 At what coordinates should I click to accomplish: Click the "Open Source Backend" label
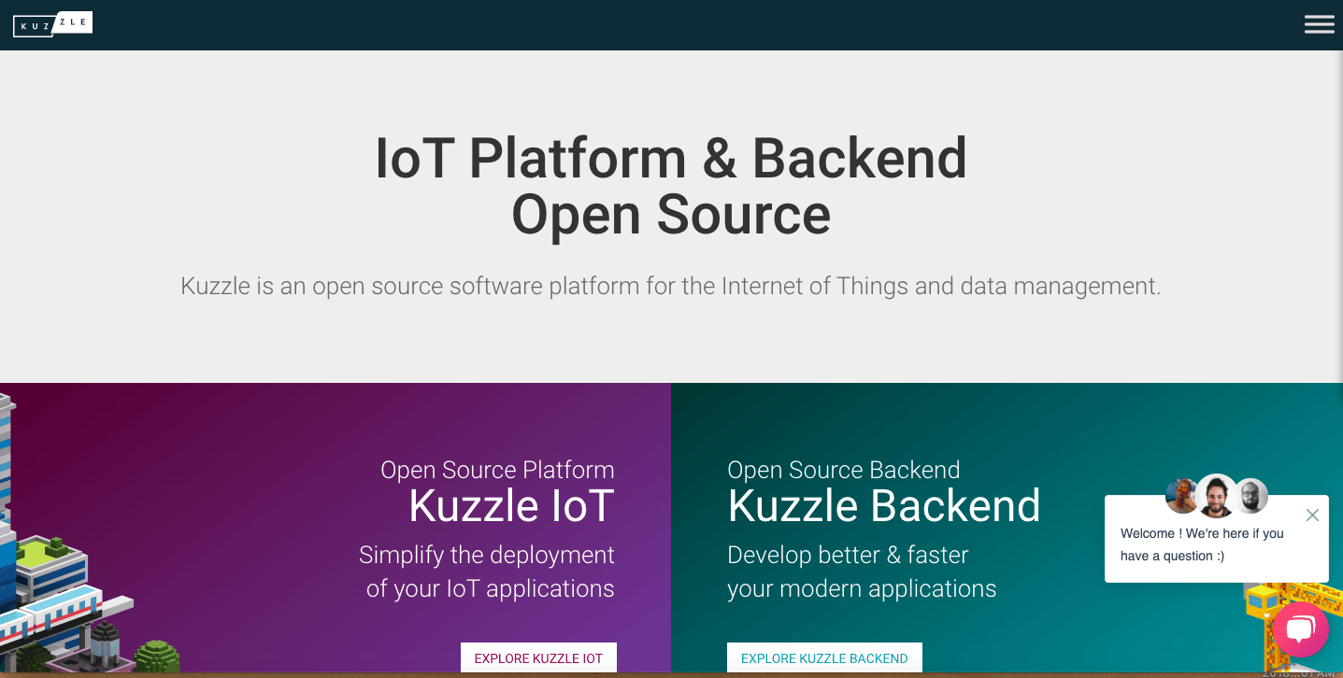click(x=844, y=470)
